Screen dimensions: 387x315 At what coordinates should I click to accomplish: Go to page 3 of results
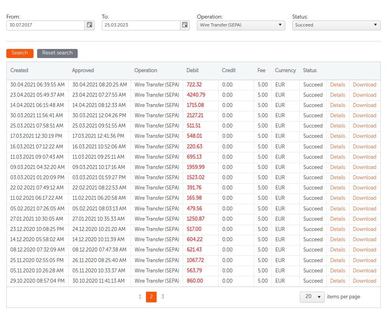tap(163, 297)
